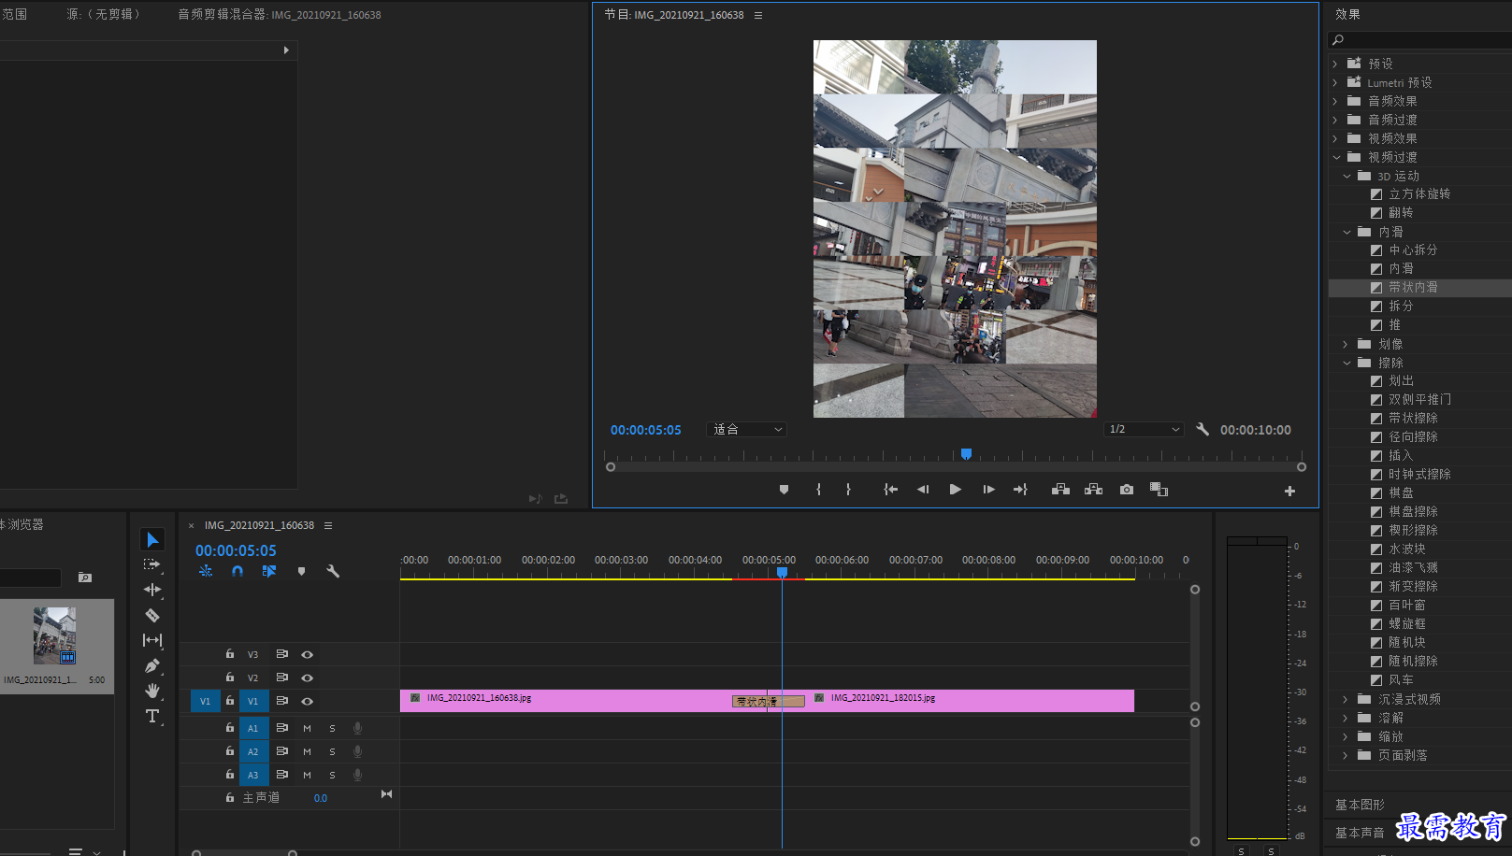The height and width of the screenshot is (856, 1512).
Task: Toggle nest sequence insert mode in the timeline
Action: tap(206, 571)
